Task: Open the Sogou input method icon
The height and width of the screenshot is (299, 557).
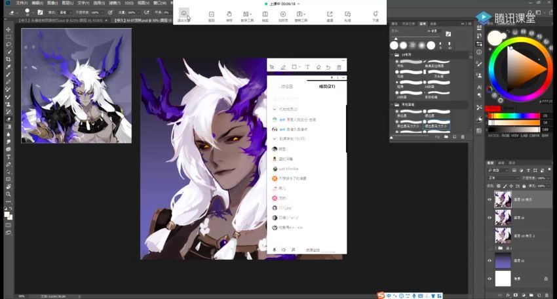Action: coord(381,296)
